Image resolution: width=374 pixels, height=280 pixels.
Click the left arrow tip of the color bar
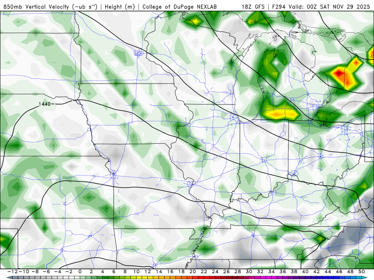pyautogui.click(x=9, y=278)
